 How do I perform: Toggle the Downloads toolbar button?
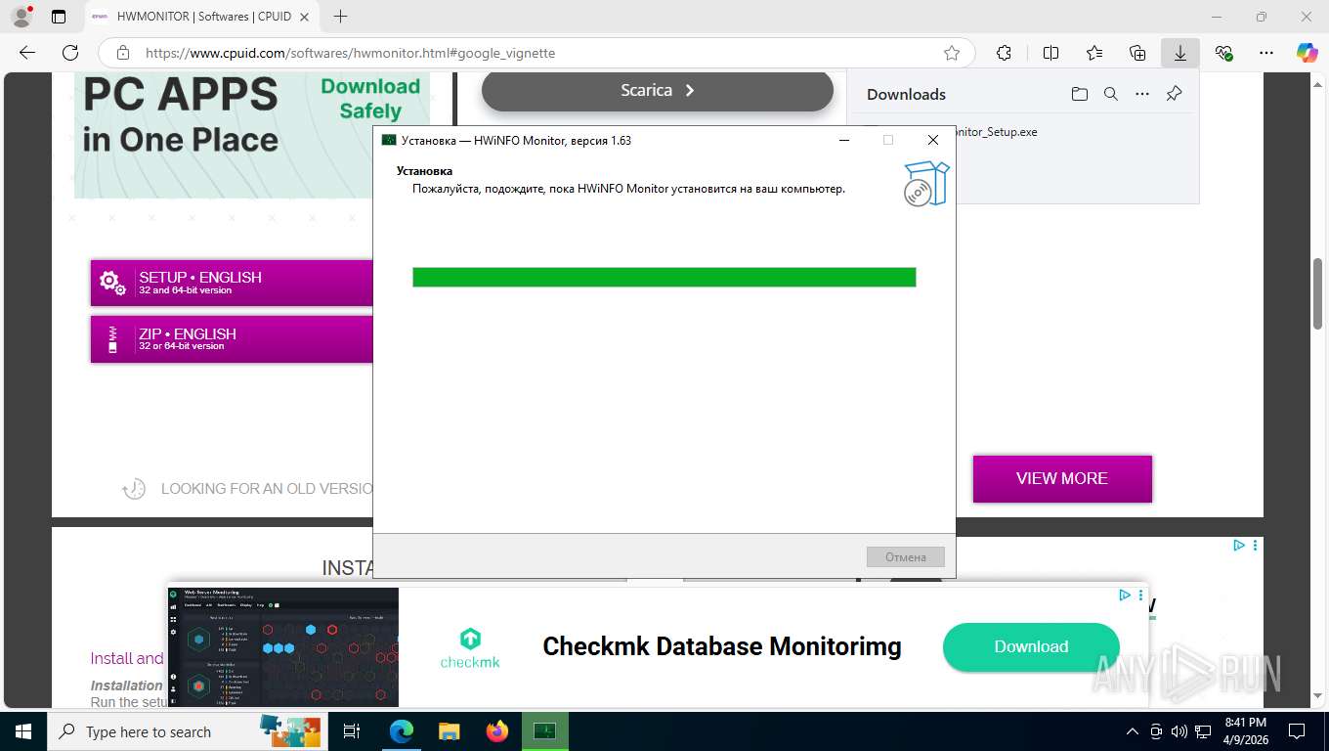[1180, 53]
